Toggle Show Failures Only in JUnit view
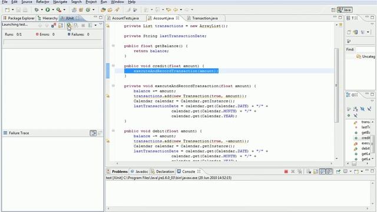 tap(54, 25)
